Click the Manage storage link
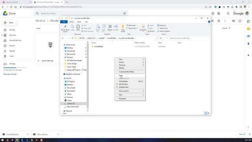Screen dimensions: 252x142 (x=10, y=74)
